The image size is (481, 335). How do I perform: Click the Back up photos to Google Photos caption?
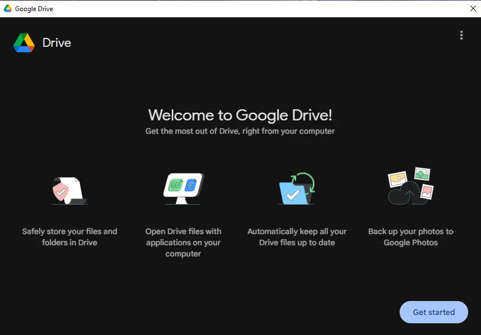click(411, 237)
